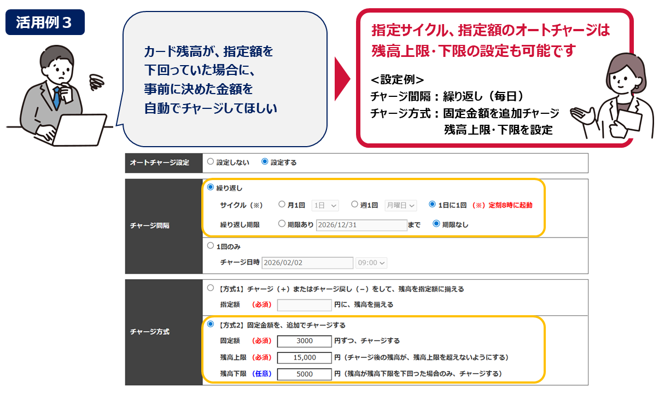Screen dimensions: 659x394
Task: Open the 09:00 charge time dropdown
Action: (371, 263)
